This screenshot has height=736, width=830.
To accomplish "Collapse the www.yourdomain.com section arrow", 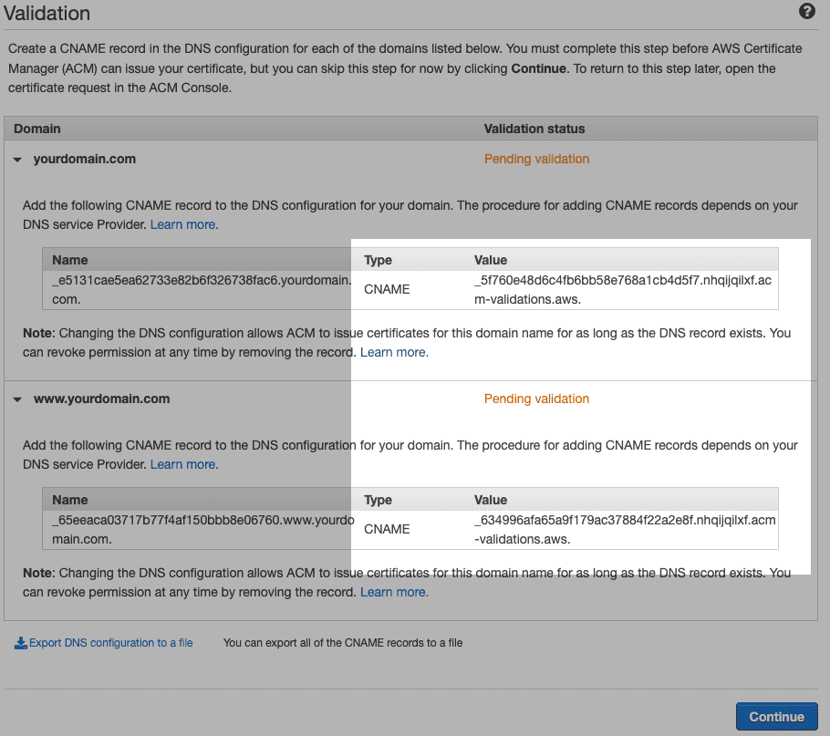I will [x=17, y=399].
